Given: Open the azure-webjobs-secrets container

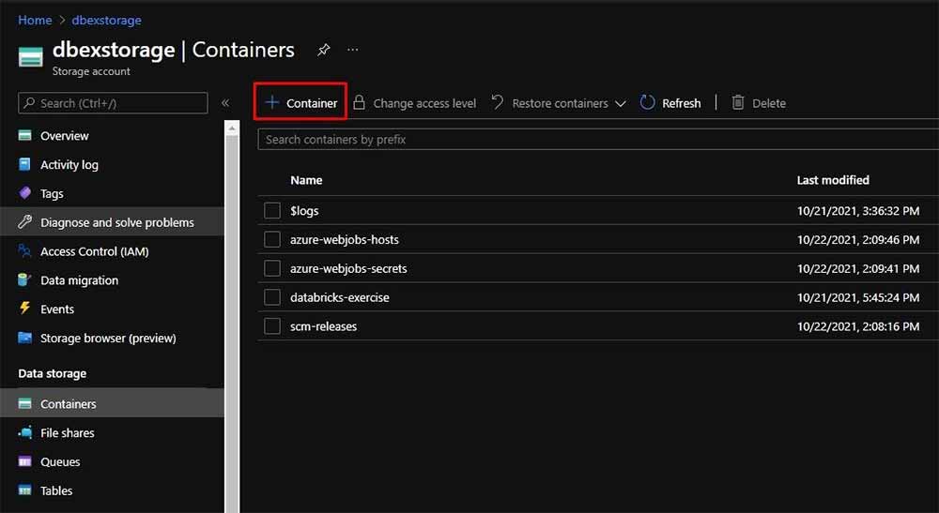Looking at the screenshot, I should [348, 268].
